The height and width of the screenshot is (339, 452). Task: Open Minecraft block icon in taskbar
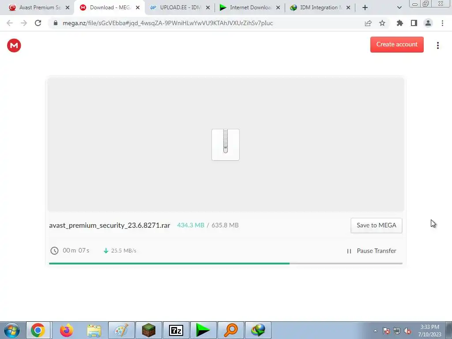coord(149,330)
